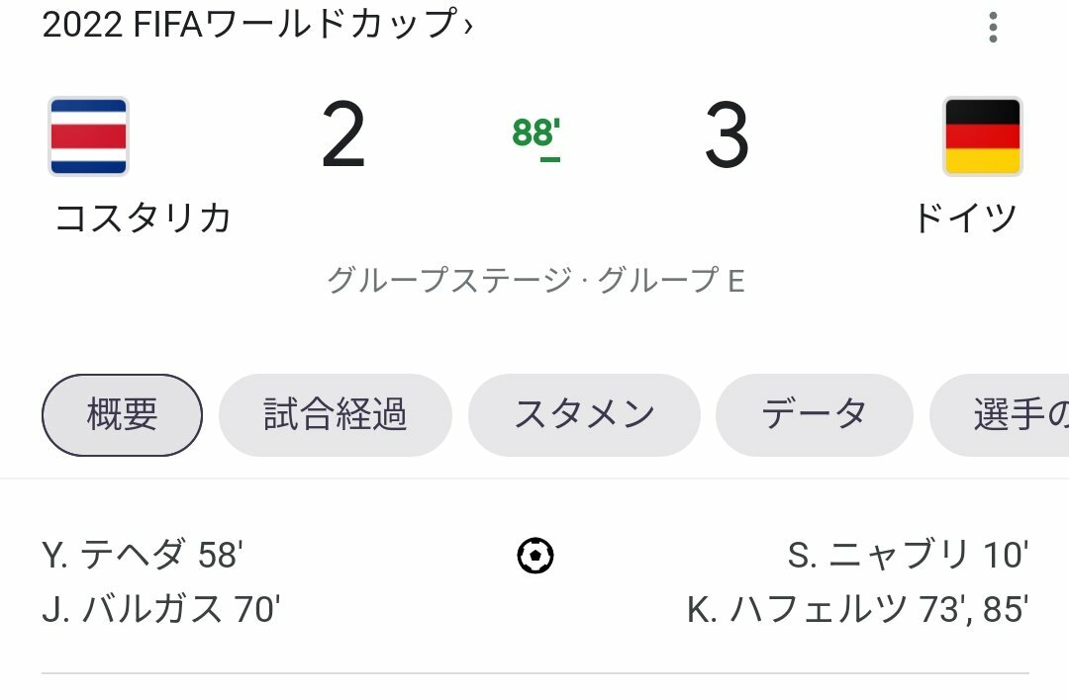Click the コスタリカ team name
Screen dimensions: 1069x700
(x=143, y=218)
